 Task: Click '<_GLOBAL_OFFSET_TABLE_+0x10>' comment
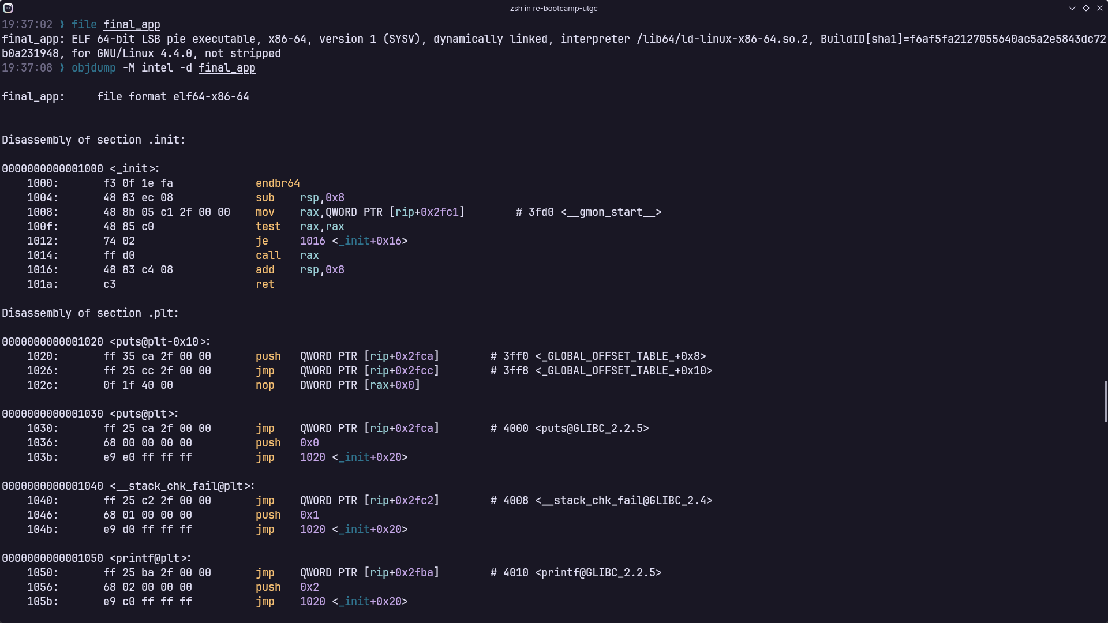point(624,371)
